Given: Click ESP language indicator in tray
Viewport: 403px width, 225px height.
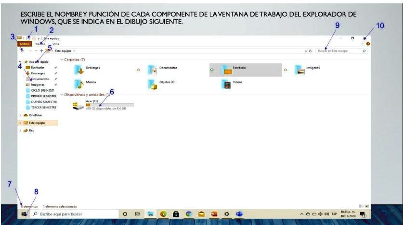Looking at the screenshot, I should coord(334,214).
